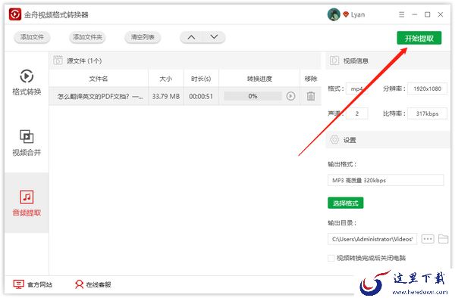Browse the output directory with the three-dots button
455x298 pixels.
pos(428,239)
